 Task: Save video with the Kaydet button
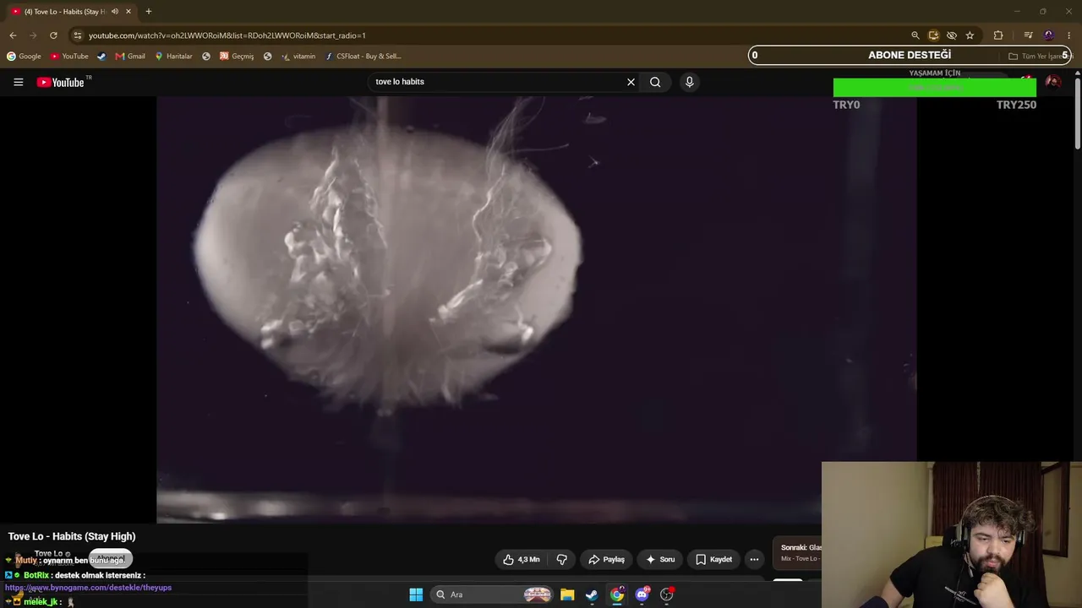click(x=713, y=559)
